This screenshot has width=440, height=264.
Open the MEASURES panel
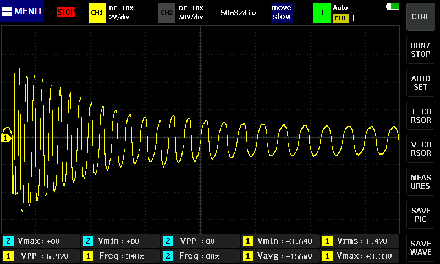[x=421, y=182]
